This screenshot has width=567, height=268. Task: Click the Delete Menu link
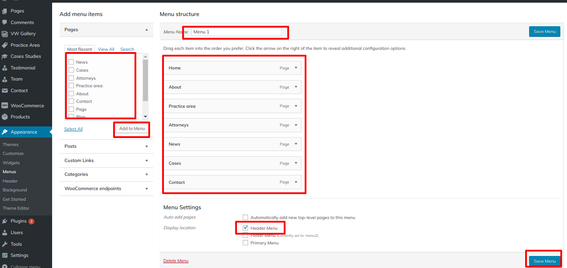pos(175,261)
